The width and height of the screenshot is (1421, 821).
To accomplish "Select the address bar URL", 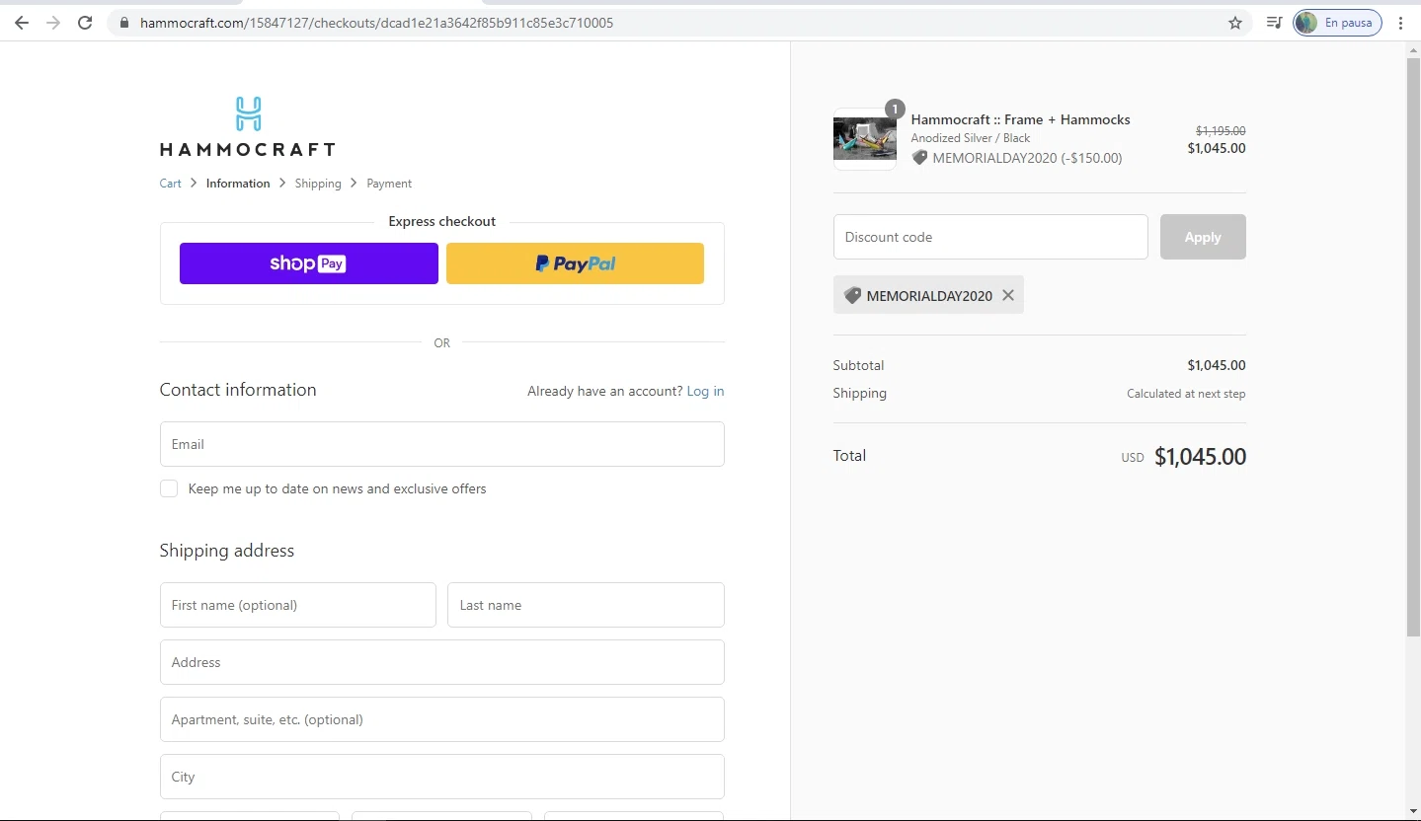I will tap(376, 23).
